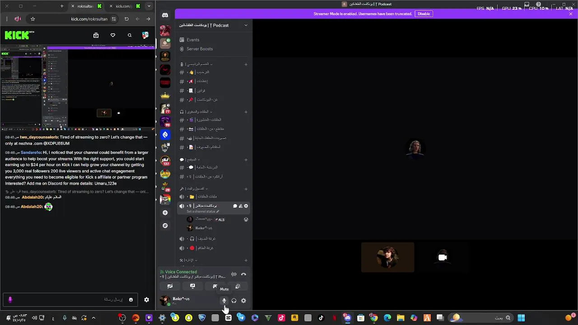This screenshot has height=325, width=578.
Task: Toggle noise suppression waveform icon
Action: [233, 274]
